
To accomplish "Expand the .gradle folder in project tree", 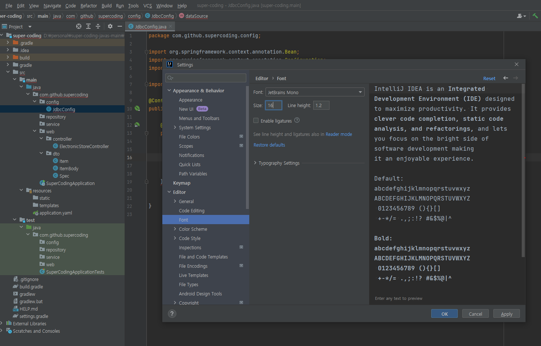I will pos(8,43).
